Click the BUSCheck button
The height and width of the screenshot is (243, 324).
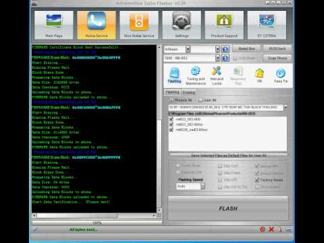point(277,49)
